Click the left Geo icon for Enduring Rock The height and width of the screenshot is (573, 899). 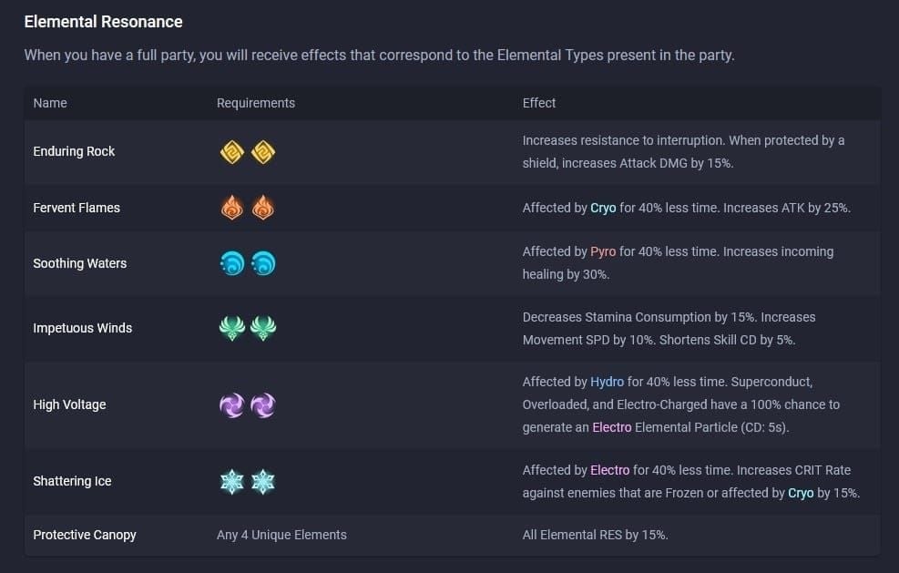pyautogui.click(x=232, y=152)
